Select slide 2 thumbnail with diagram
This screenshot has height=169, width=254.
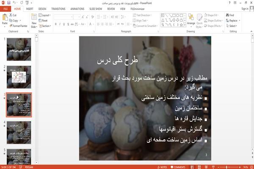click(19, 77)
